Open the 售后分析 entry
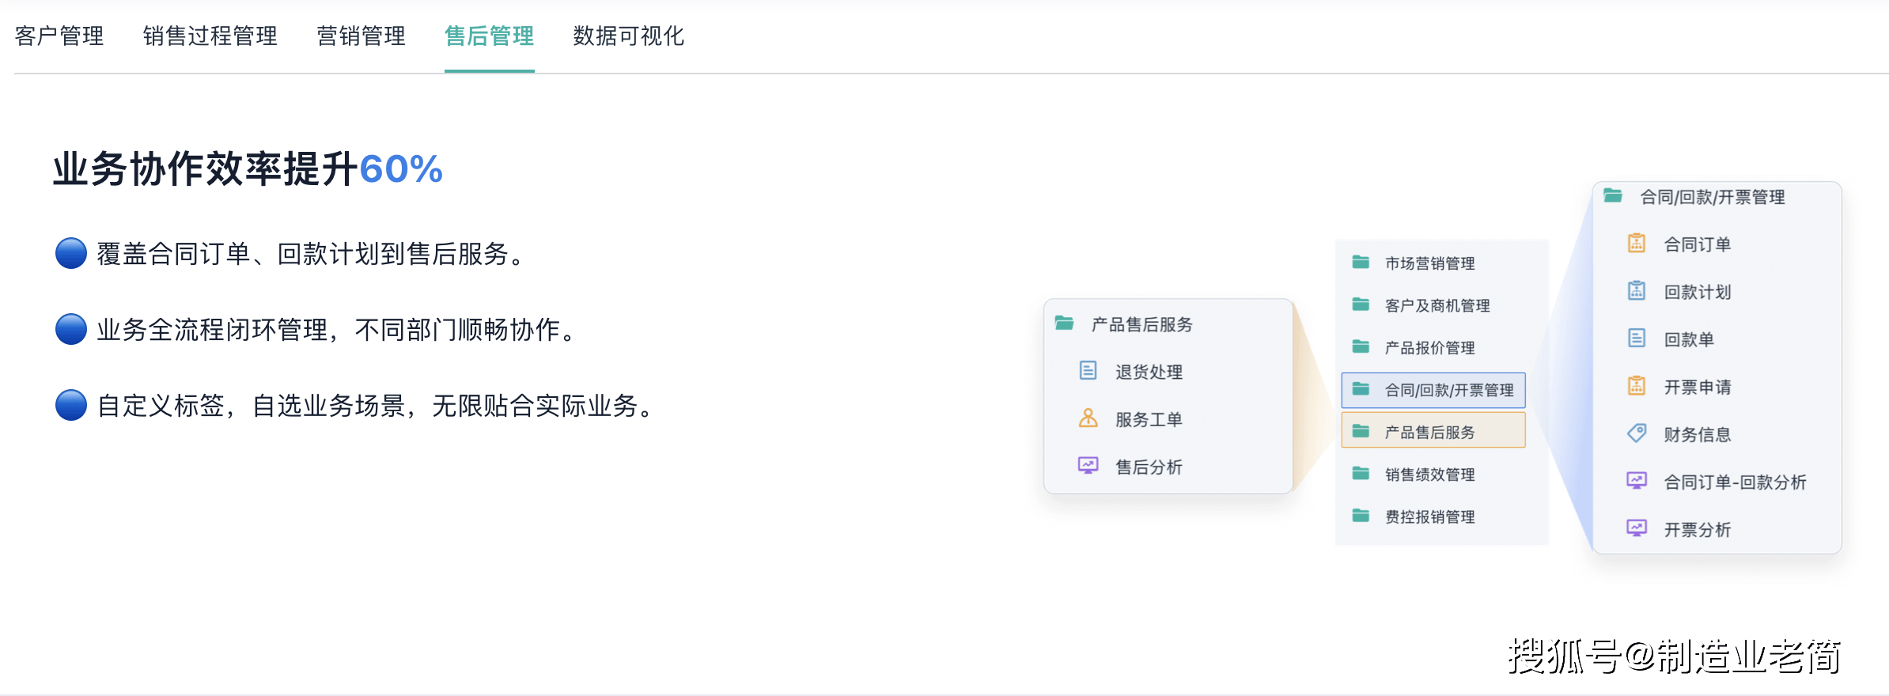 click(x=1149, y=467)
